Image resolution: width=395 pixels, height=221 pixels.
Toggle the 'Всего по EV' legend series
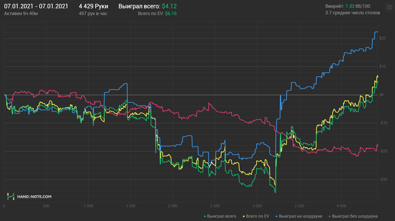256,216
